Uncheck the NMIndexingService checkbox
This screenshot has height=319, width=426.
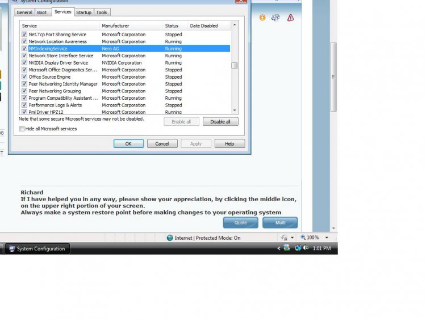(24, 49)
